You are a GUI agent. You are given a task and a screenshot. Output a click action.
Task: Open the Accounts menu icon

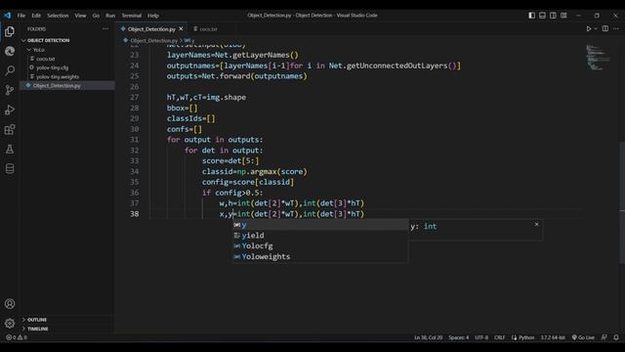[x=10, y=304]
